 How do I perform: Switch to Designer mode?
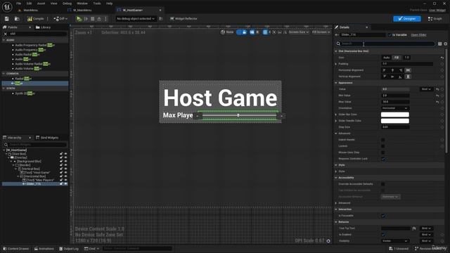[x=407, y=19]
